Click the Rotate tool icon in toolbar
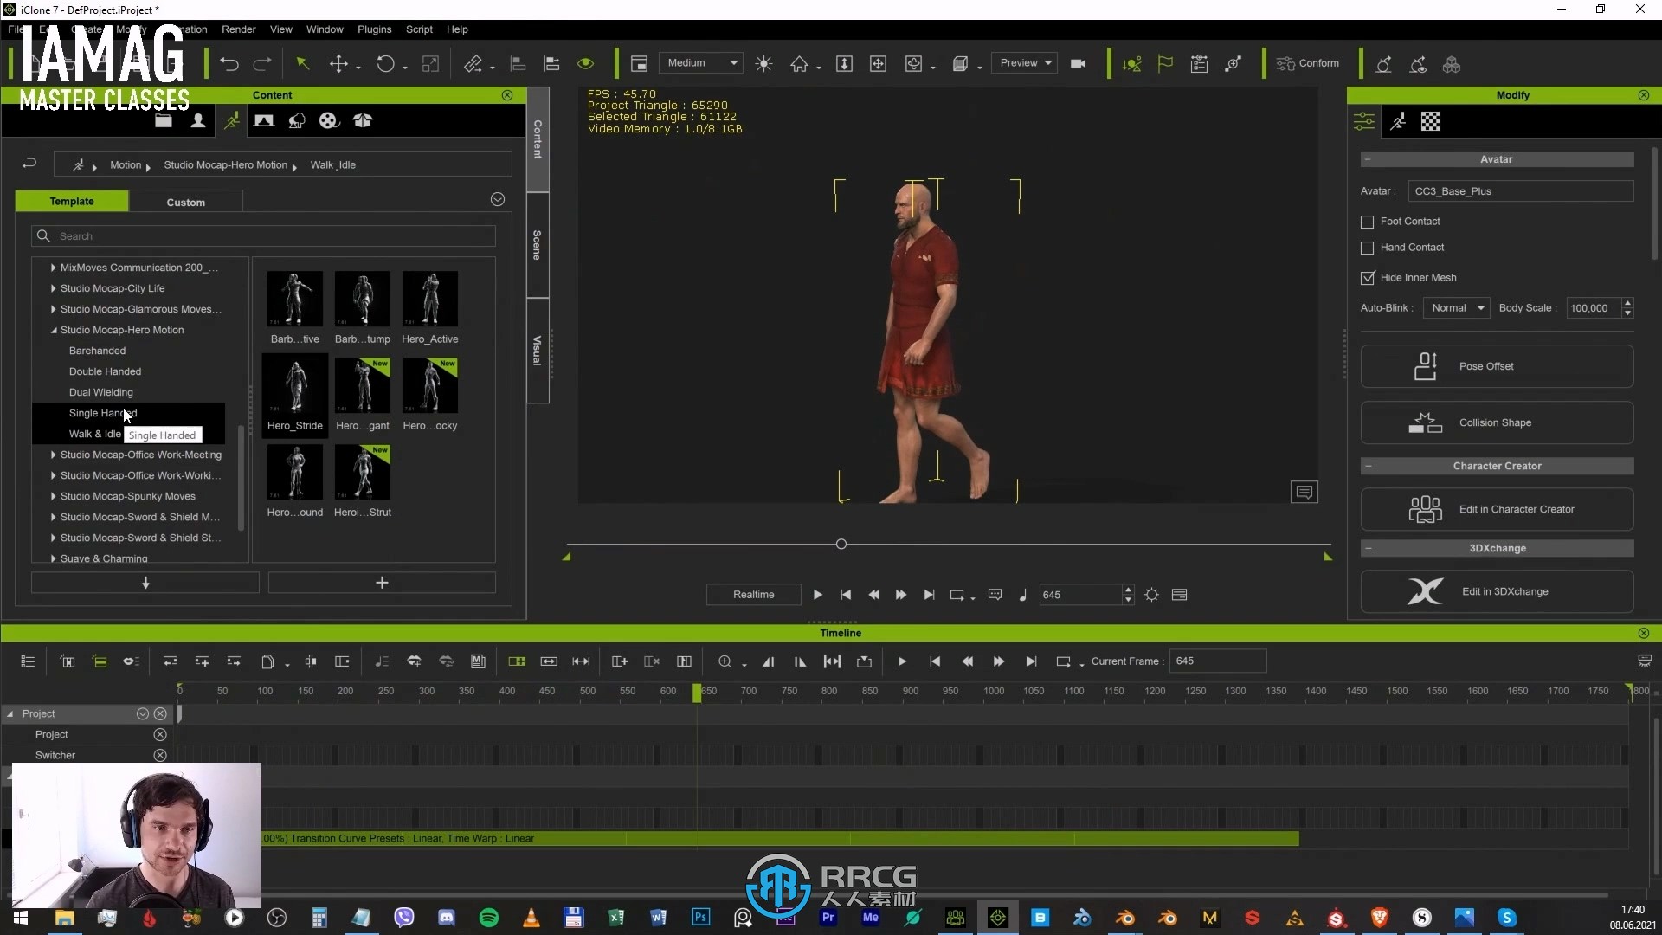Viewport: 1662px width, 935px height. [384, 63]
